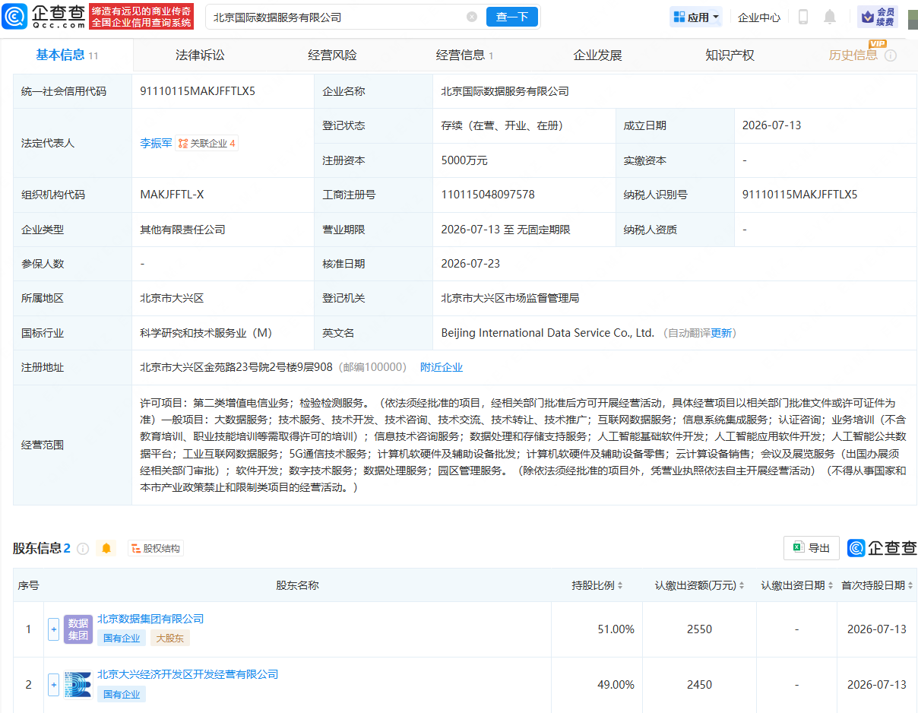918x713 pixels.
Task: Switch to the 知识产权 tab
Action: [x=730, y=55]
